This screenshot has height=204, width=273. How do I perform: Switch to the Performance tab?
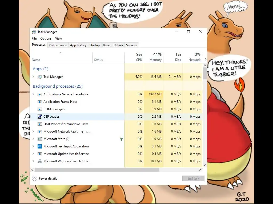[x=58, y=45]
